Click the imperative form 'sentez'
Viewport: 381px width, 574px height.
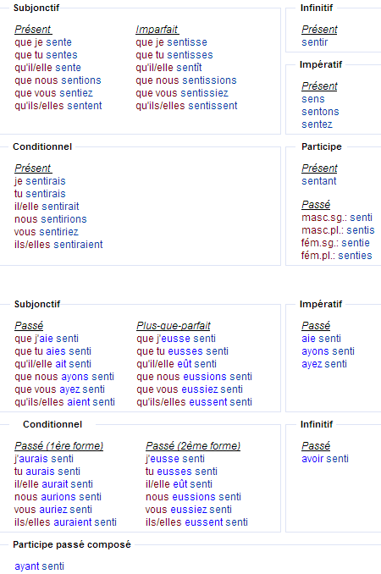pyautogui.click(x=317, y=124)
